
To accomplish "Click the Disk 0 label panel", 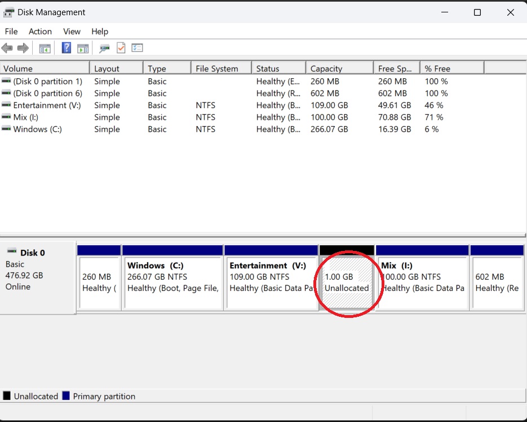I will pyautogui.click(x=38, y=277).
